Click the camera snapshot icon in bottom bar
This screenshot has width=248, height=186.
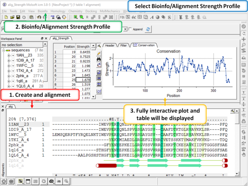[51, 182]
